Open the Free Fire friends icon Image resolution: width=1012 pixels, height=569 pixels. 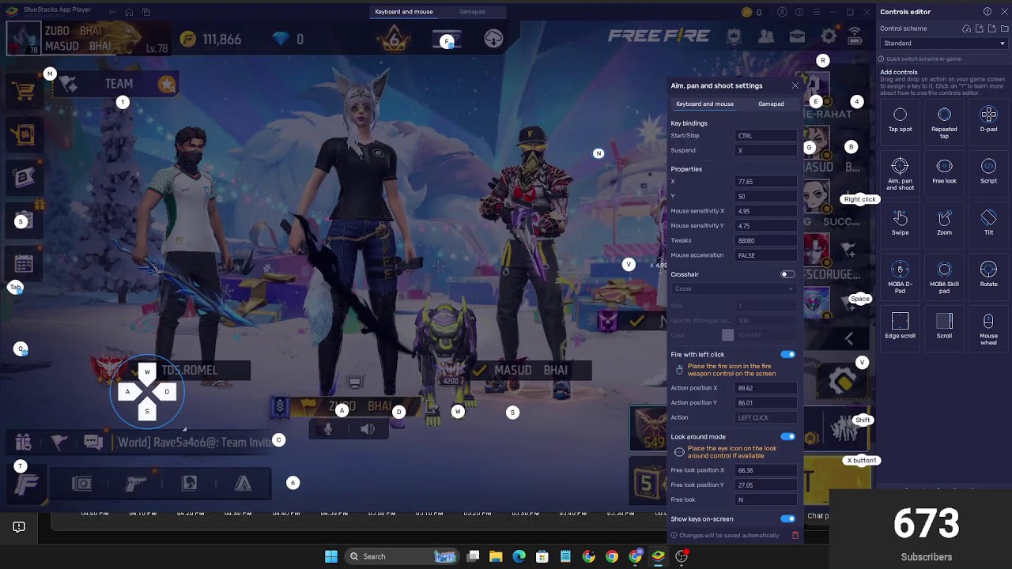coord(766,36)
